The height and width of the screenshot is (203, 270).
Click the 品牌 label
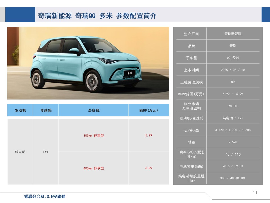pos(191,46)
